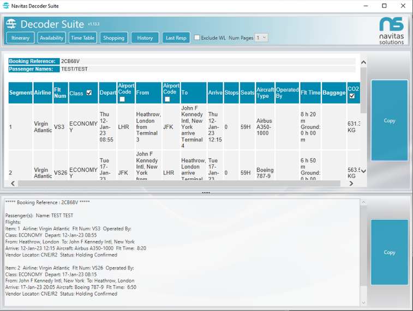Click text panel scroll down arrow
413x311 pixels.
363,303
